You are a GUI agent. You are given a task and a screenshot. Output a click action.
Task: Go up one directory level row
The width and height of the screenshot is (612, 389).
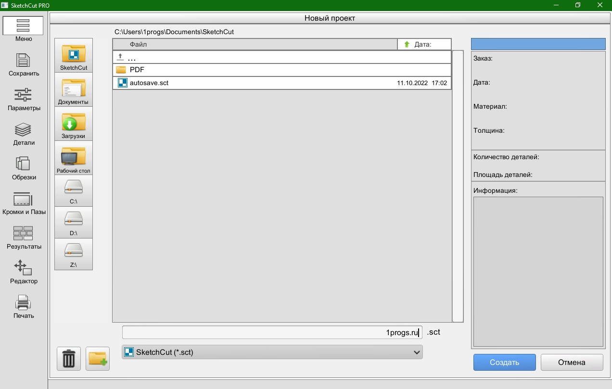(x=282, y=57)
